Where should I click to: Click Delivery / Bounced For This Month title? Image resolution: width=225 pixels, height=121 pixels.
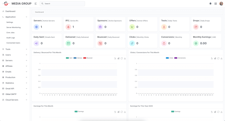[47, 53]
